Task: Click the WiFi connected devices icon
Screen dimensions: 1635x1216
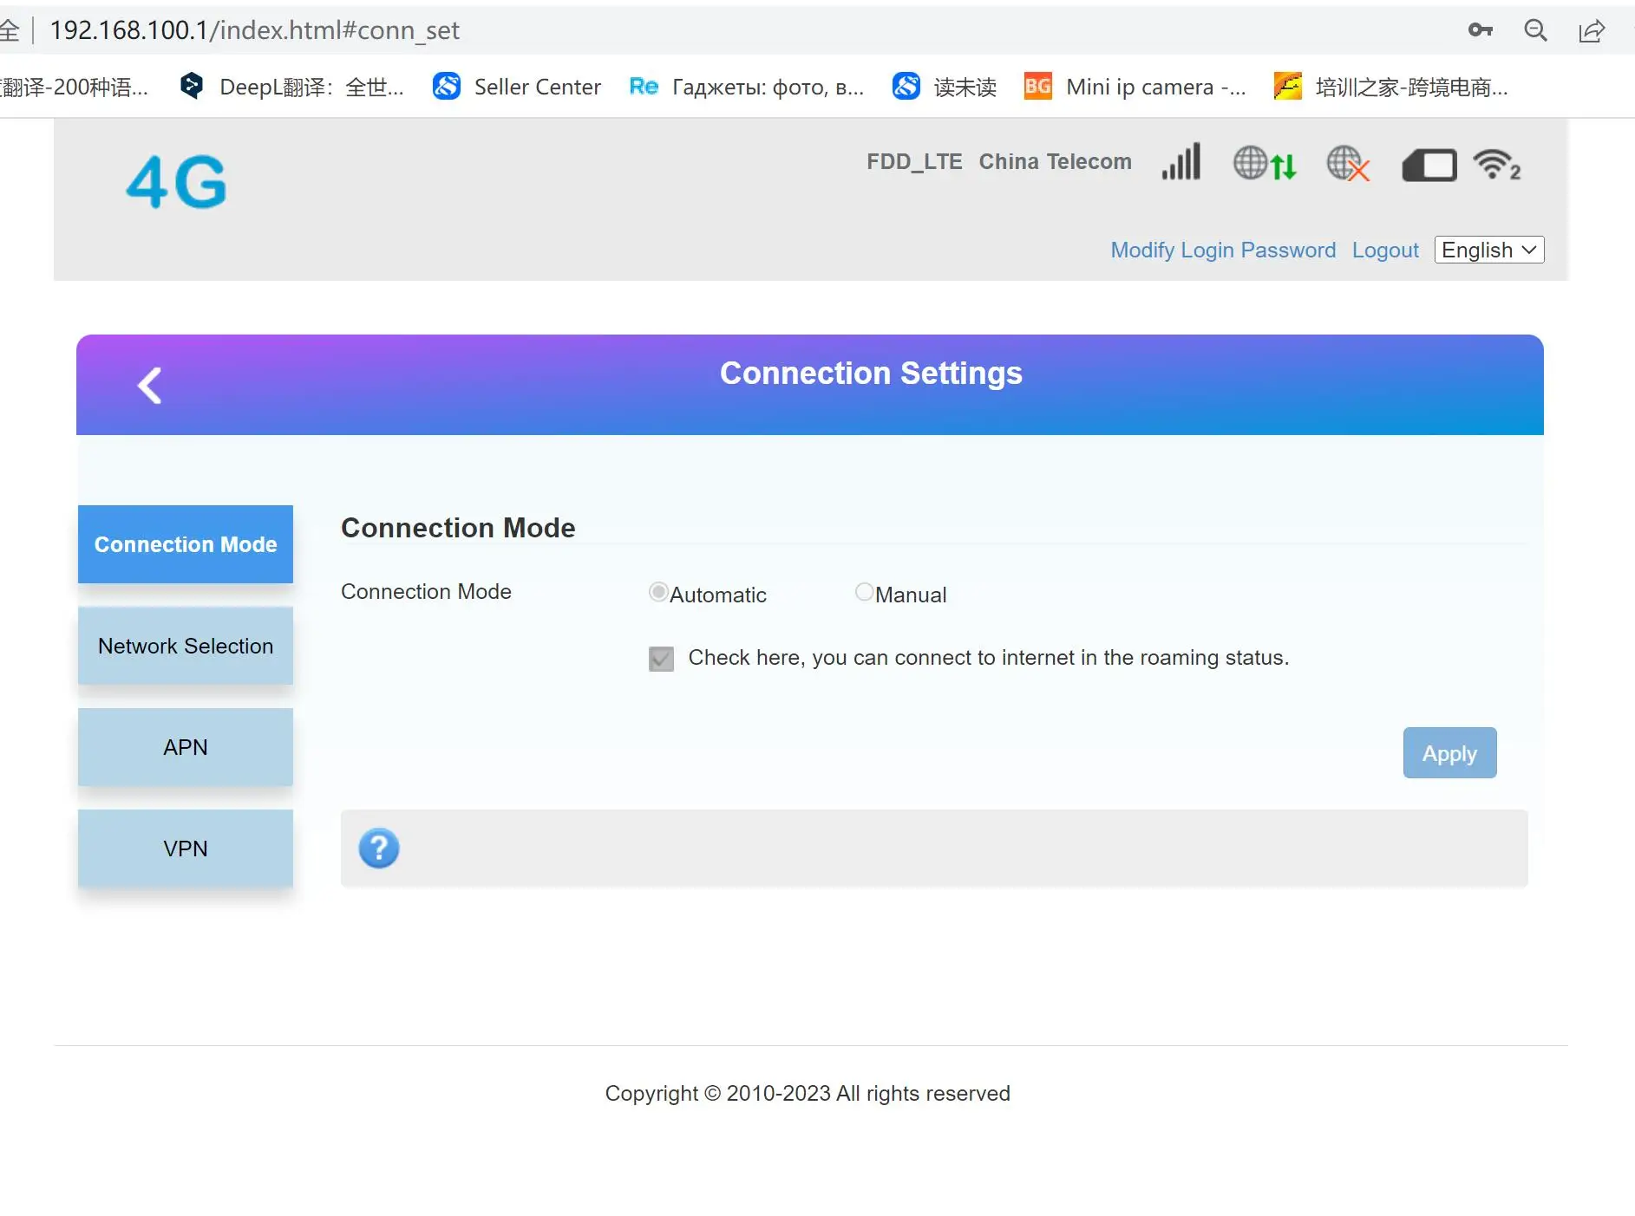Action: (x=1496, y=165)
